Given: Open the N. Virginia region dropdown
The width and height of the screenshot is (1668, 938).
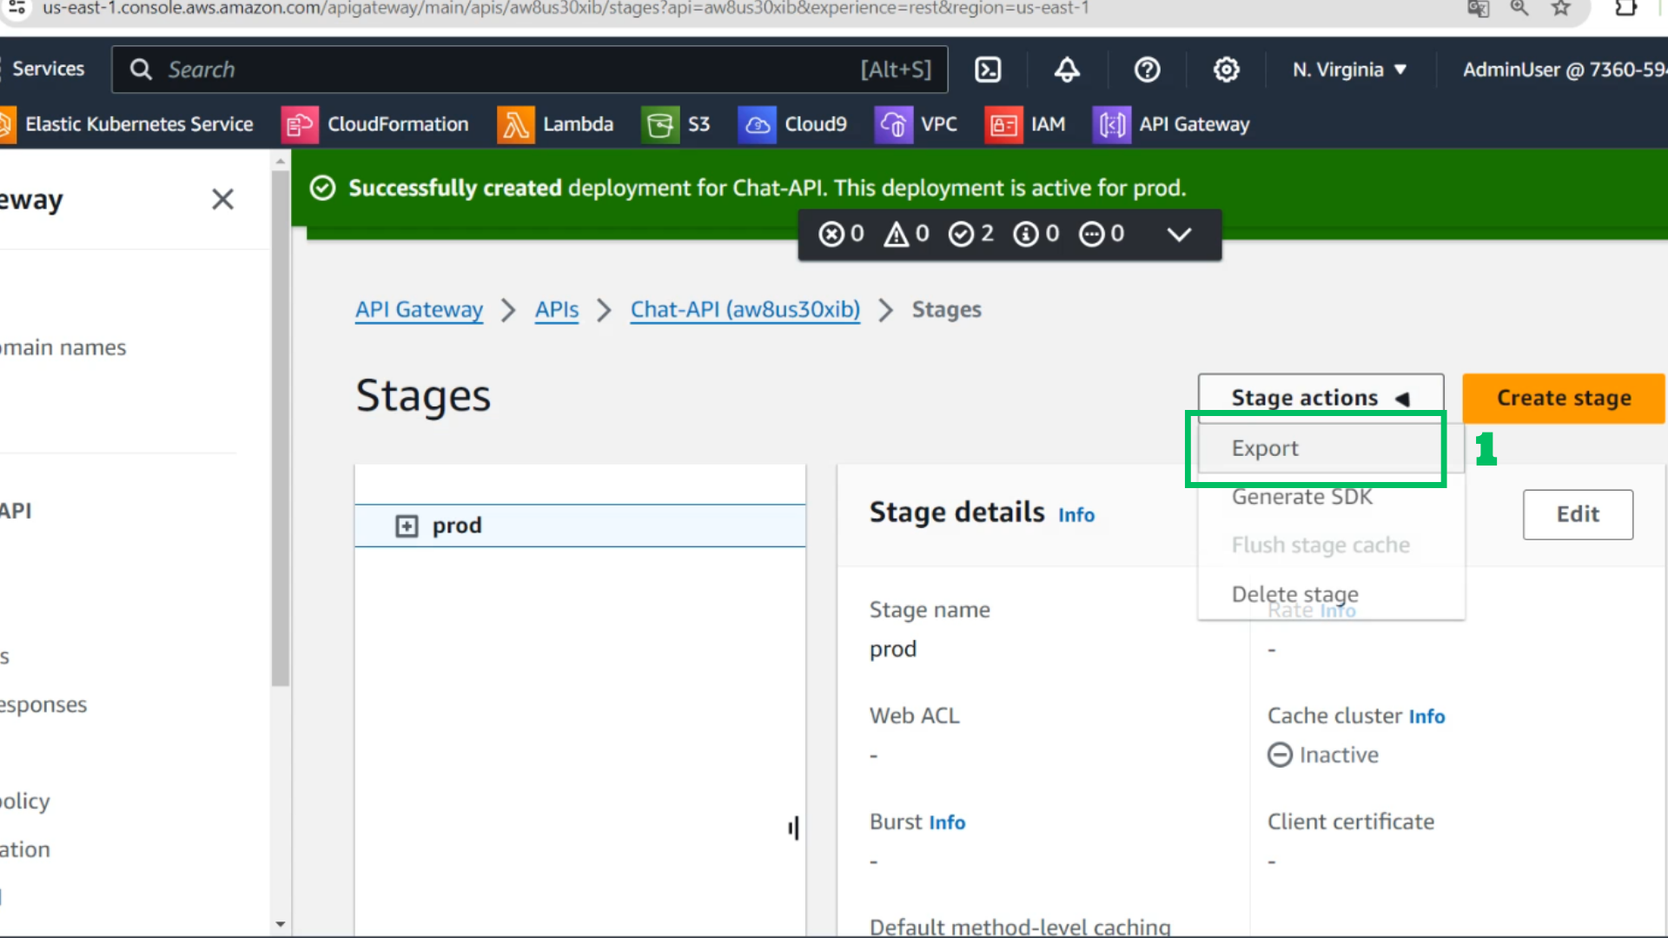Looking at the screenshot, I should pos(1349,69).
